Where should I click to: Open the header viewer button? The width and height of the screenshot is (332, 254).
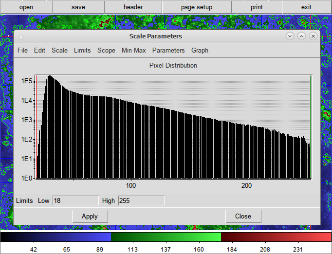[133, 7]
